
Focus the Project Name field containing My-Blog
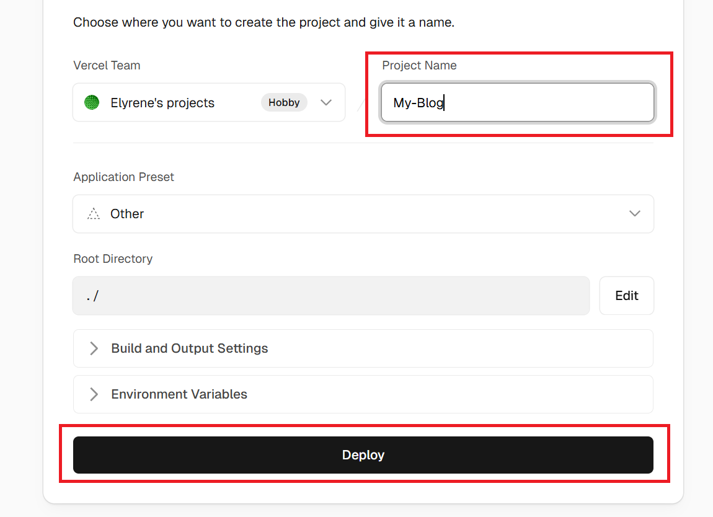(x=517, y=103)
